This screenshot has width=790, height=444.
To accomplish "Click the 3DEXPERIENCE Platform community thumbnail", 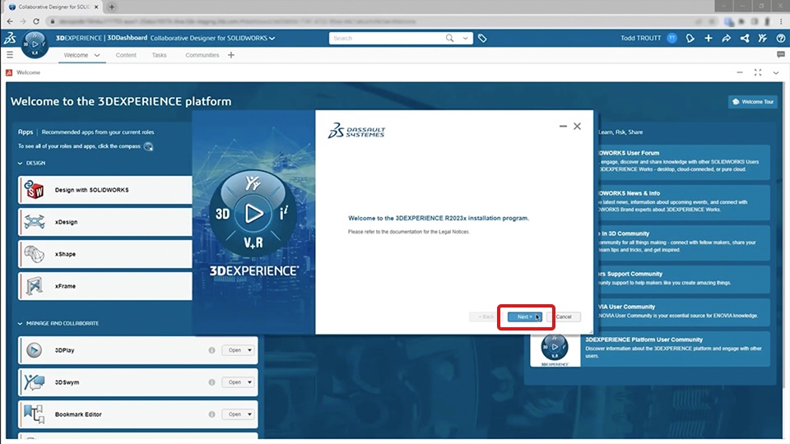I will (555, 349).
